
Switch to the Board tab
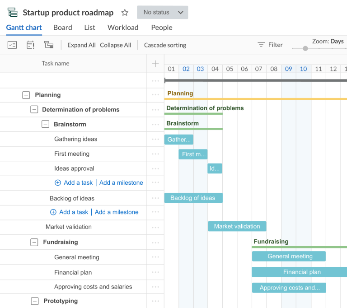62,28
